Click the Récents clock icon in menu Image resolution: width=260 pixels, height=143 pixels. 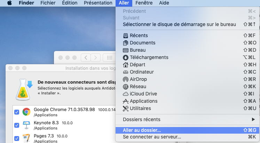pos(126,35)
